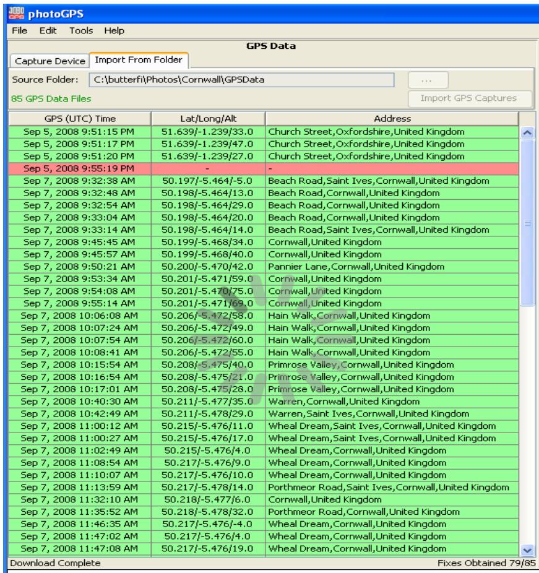Screen dimensions: 539x573
Task: Click the 85 GPS Data Files label
Action: click(51, 98)
